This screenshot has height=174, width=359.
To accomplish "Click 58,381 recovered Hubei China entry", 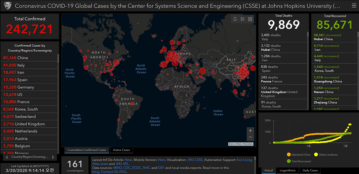I will click(x=334, y=37).
